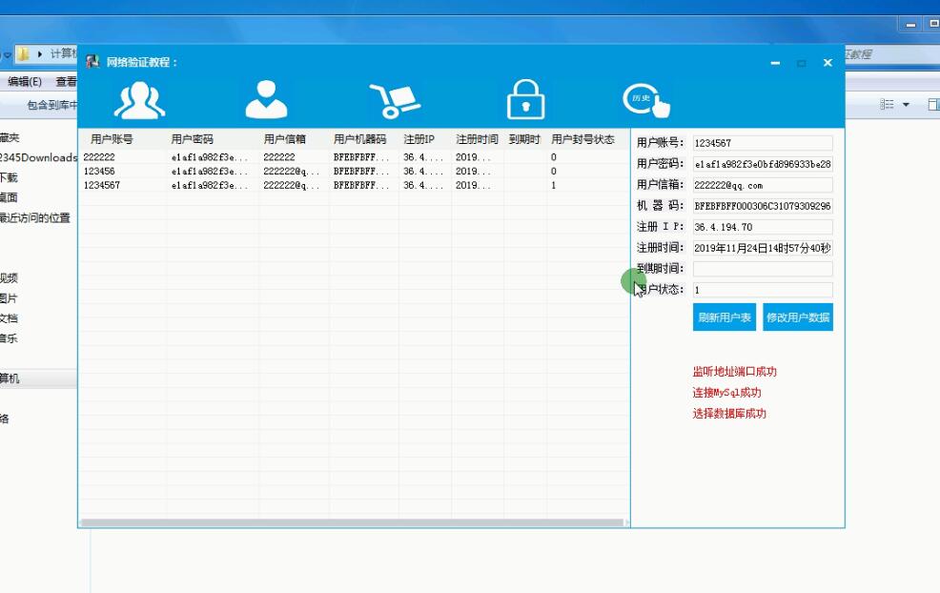
Task: Expand the view options dropdown arrow
Action: coord(906,105)
